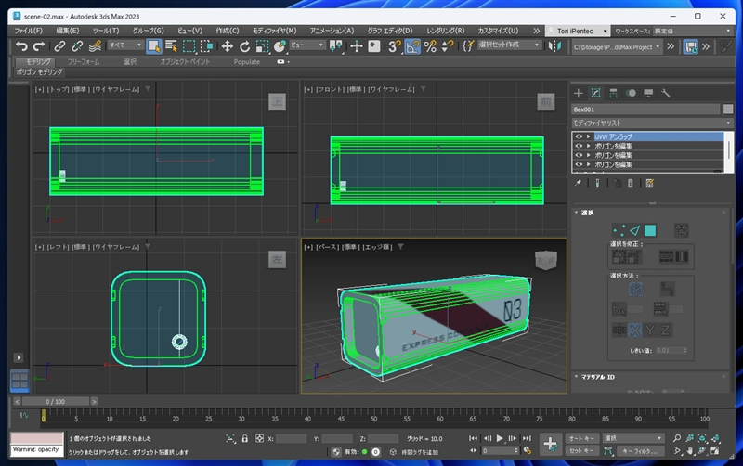The image size is (743, 466).
Task: Click the セット キー button
Action: click(581, 450)
